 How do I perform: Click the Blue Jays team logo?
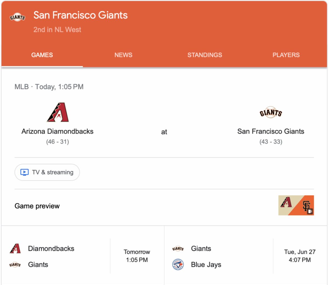coord(178,265)
